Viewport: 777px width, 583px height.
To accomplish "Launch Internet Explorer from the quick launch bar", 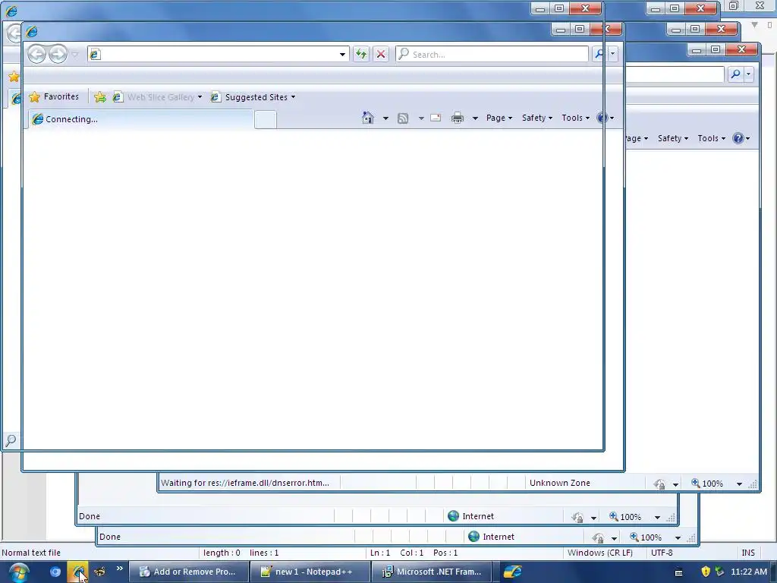I will pyautogui.click(x=78, y=572).
